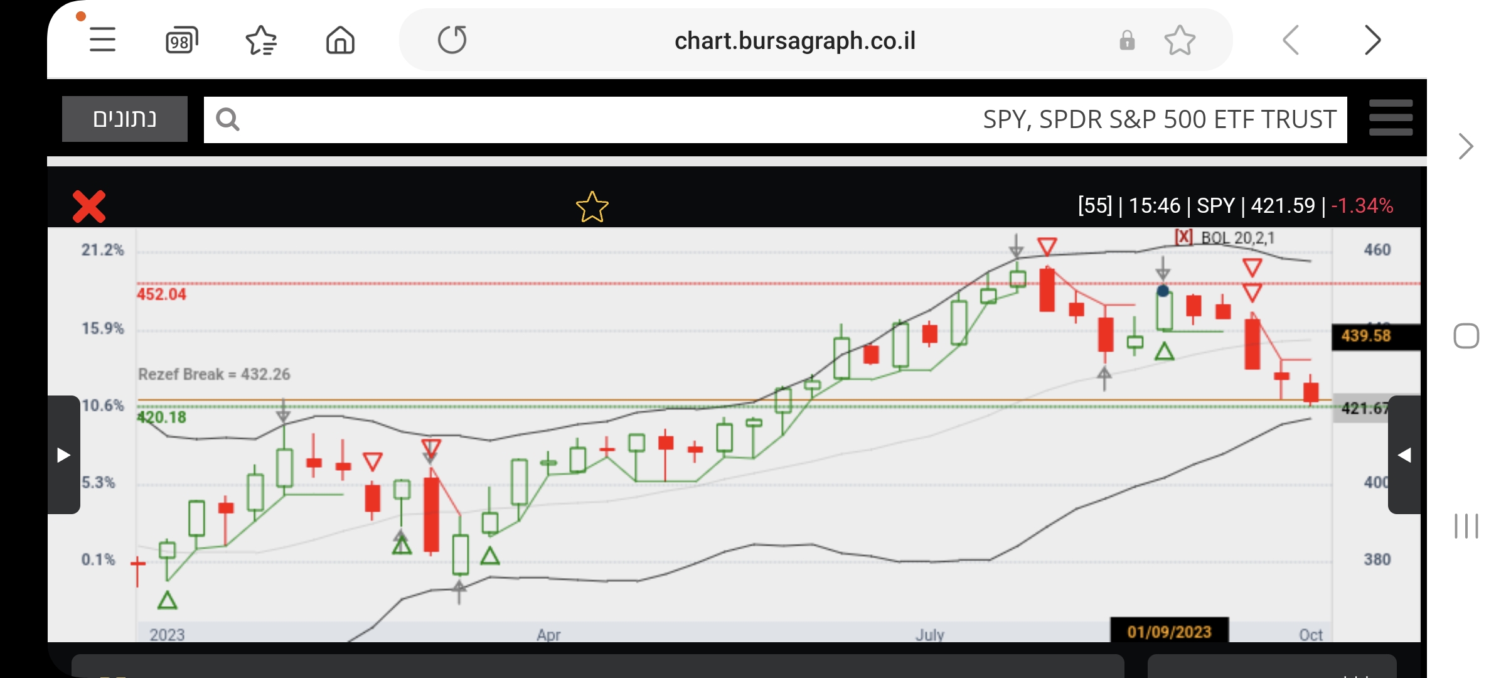1506x678 pixels.
Task: Open the site menu with three bars
Action: coord(1391,118)
